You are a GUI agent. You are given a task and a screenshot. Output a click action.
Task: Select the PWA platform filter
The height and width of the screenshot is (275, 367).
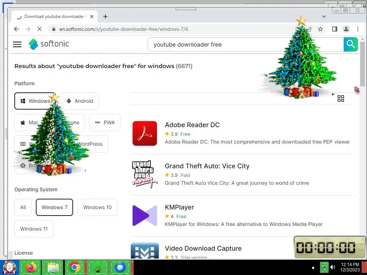pyautogui.click(x=105, y=122)
